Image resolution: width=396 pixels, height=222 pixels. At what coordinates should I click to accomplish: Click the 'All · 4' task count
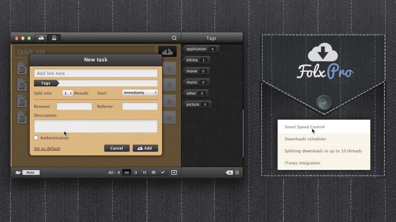(114, 172)
